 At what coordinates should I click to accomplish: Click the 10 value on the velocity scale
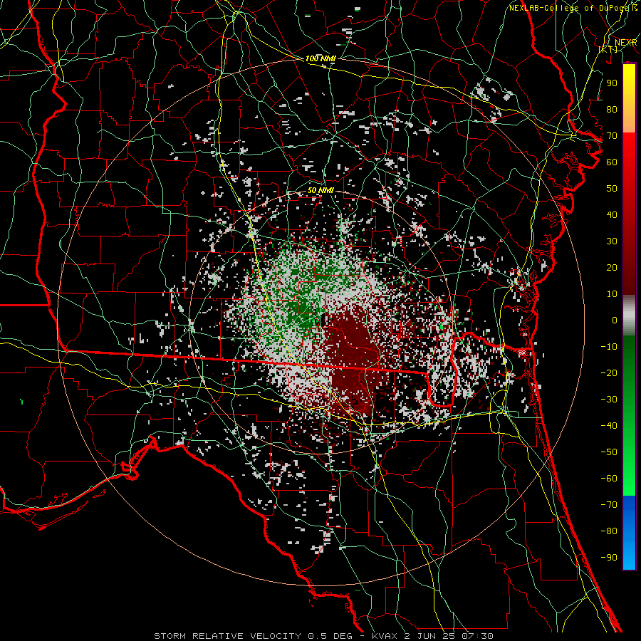coord(612,294)
